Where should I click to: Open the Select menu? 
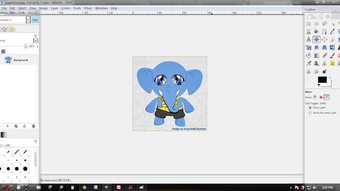(22, 8)
